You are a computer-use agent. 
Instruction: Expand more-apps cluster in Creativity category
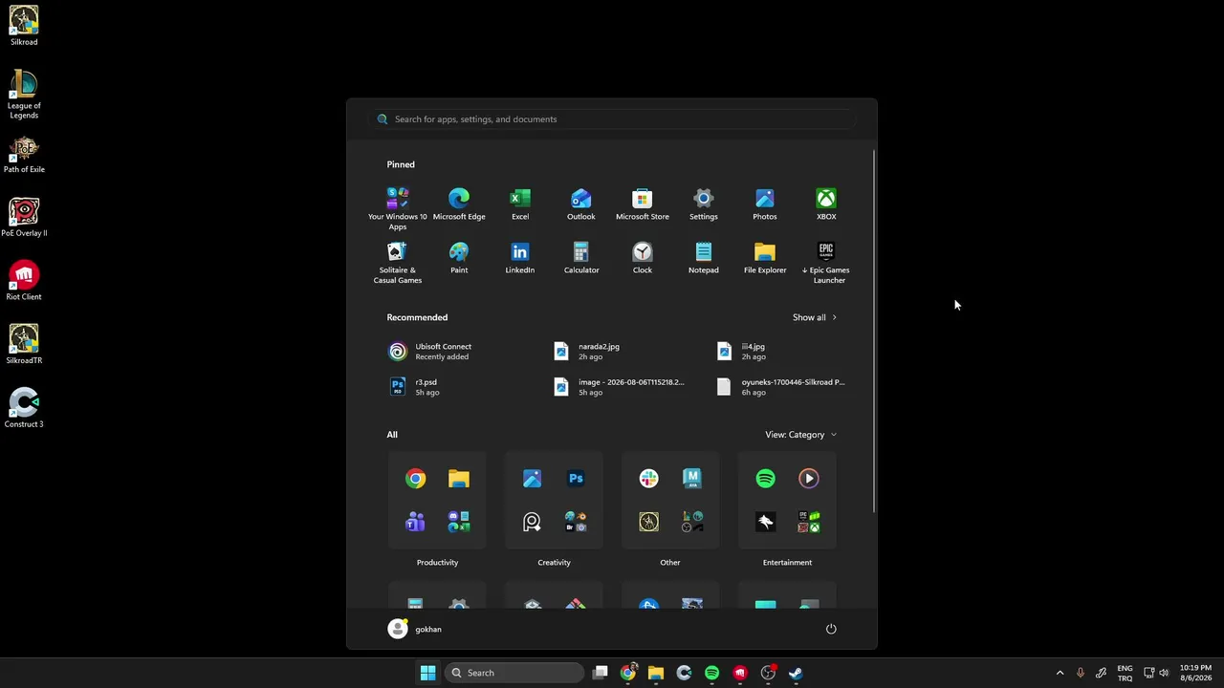tap(576, 522)
